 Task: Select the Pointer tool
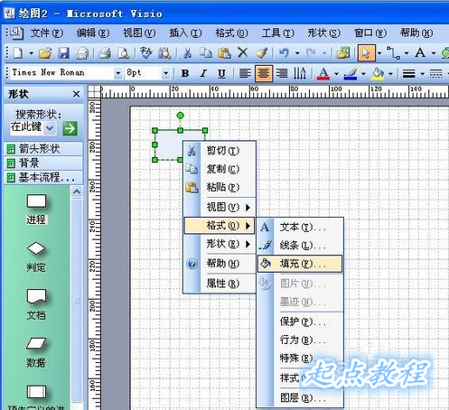point(366,53)
